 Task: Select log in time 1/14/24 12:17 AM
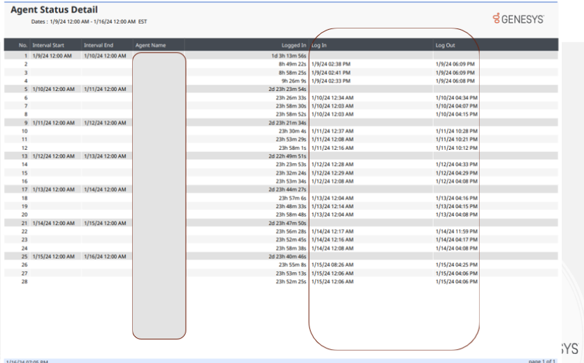332,231
